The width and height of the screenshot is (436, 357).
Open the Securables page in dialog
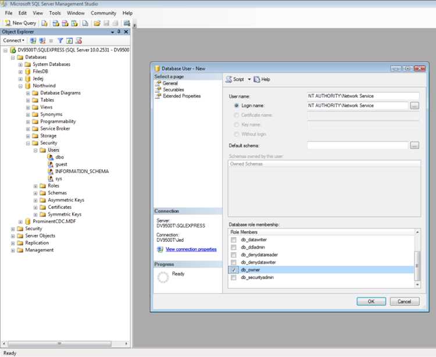[173, 90]
